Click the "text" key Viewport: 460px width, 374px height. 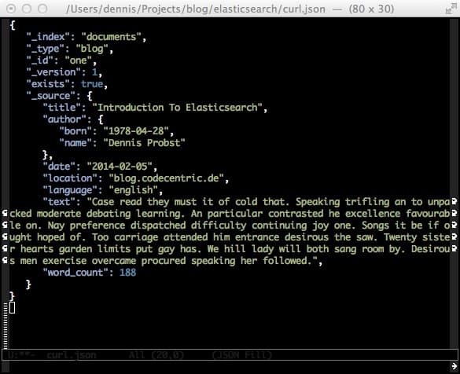pyautogui.click(x=59, y=202)
